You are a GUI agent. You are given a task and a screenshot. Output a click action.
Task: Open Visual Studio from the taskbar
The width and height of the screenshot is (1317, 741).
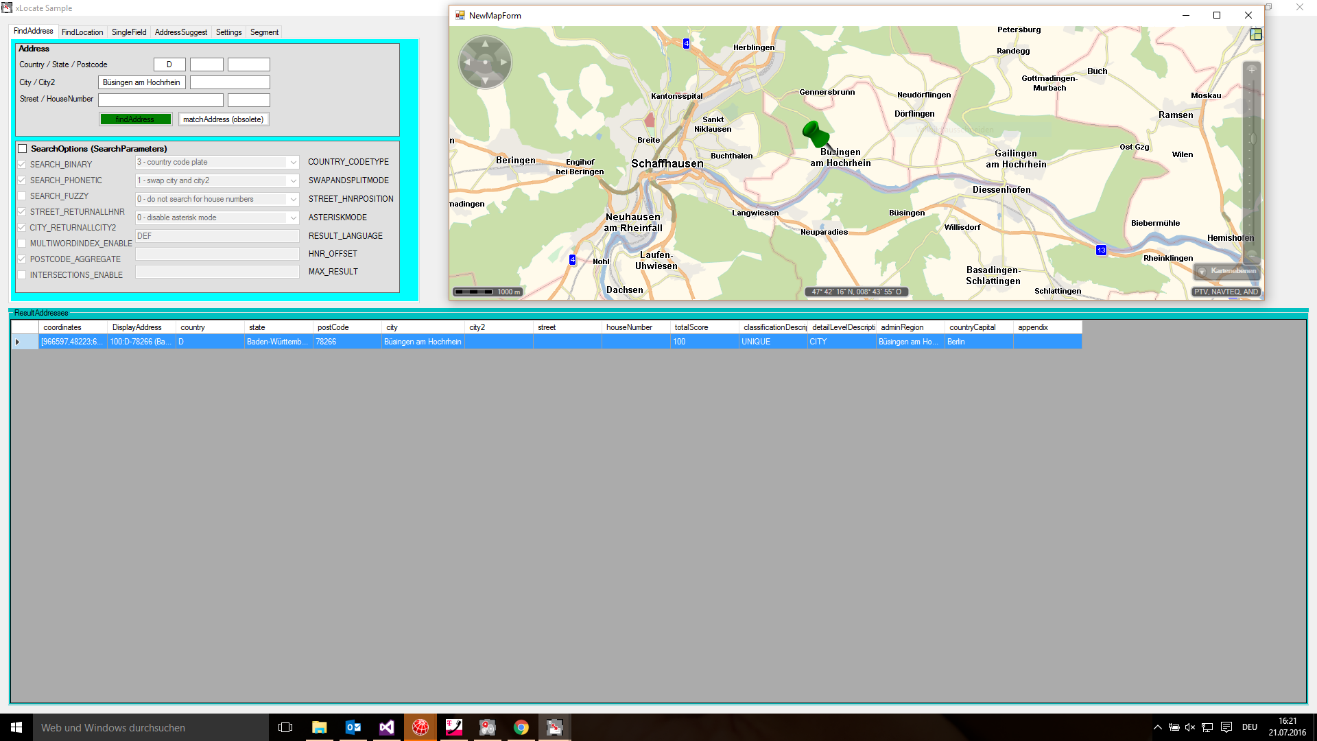[387, 727]
